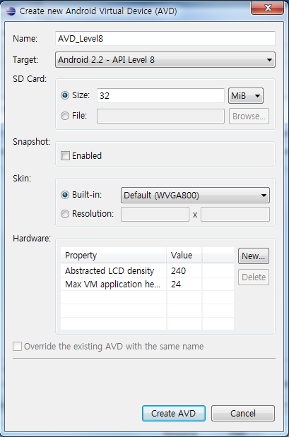Select the SD Card Size radio button

click(65, 95)
